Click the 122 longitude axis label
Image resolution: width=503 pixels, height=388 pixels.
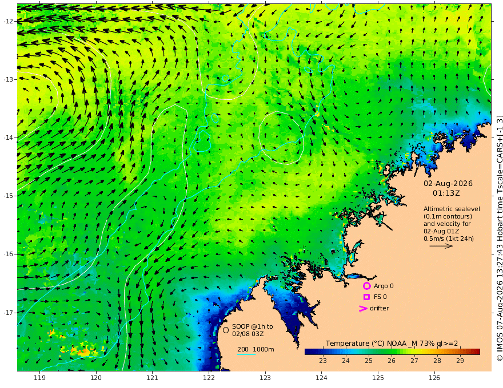tap(209, 378)
